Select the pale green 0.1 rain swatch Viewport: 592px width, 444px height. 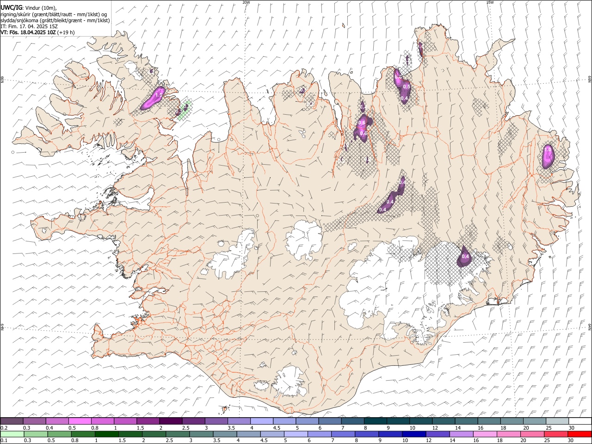[12, 434]
